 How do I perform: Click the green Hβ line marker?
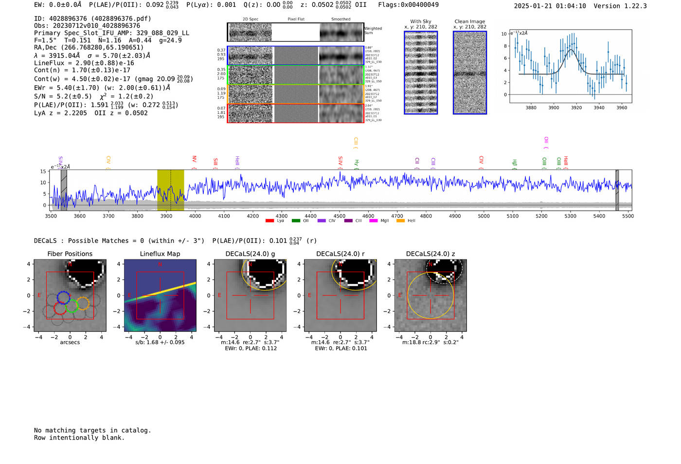click(514, 163)
